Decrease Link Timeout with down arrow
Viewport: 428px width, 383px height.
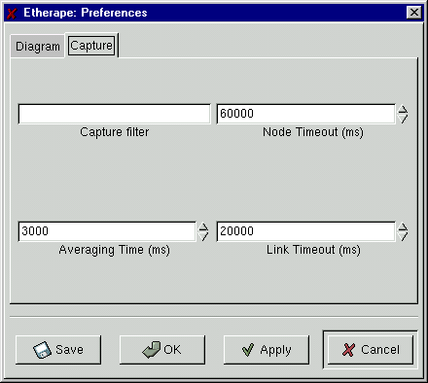point(403,236)
